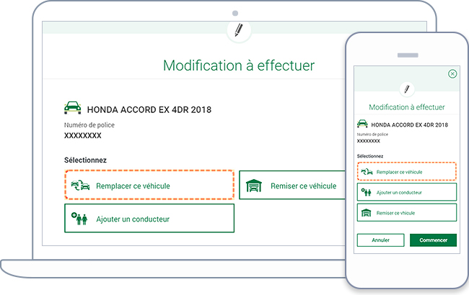Click the Sélectionnez label on the laptop
469x295 pixels.
tap(85, 160)
